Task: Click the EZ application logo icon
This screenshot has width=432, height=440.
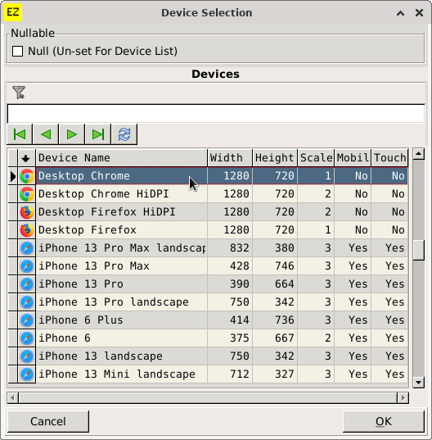Action: pos(13,12)
